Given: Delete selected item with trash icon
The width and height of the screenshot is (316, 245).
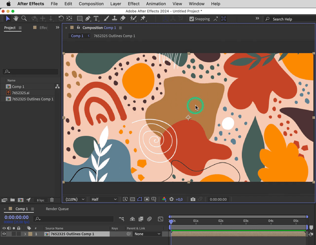Looking at the screenshot, I should click(52, 200).
